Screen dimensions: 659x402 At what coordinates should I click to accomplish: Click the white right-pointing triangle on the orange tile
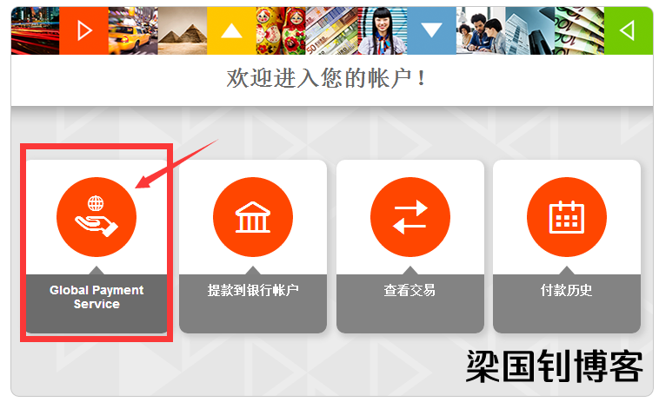84,30
